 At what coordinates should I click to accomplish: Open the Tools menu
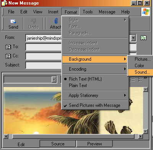point(88,12)
